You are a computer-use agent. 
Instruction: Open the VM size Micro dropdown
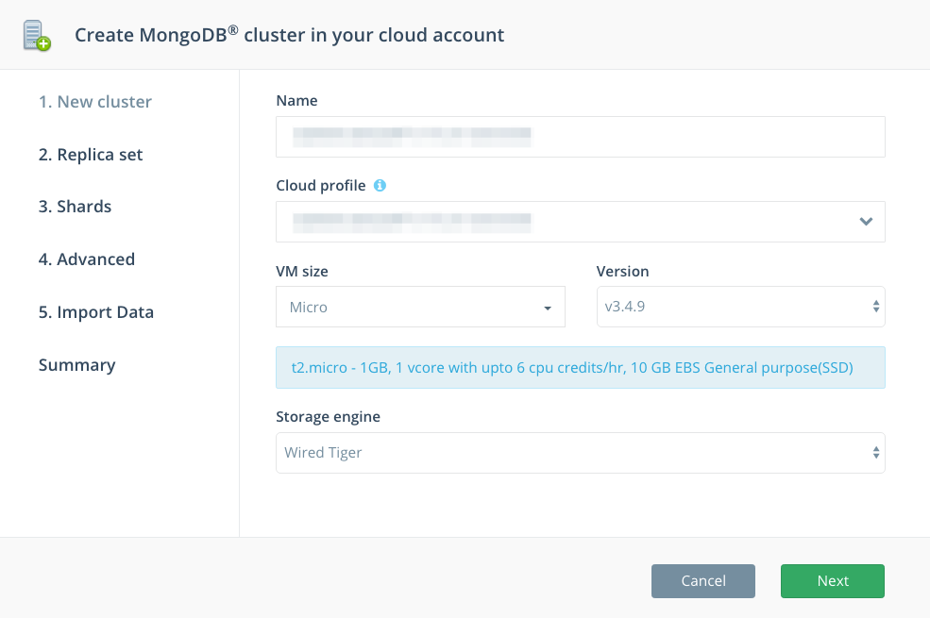[x=420, y=307]
